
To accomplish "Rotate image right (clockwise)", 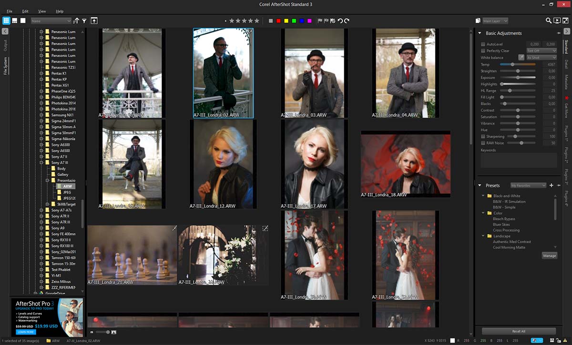I will [x=347, y=21].
